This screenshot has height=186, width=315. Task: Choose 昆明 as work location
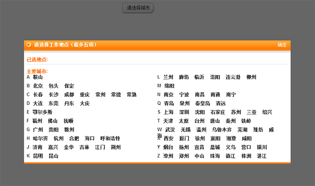38,156
